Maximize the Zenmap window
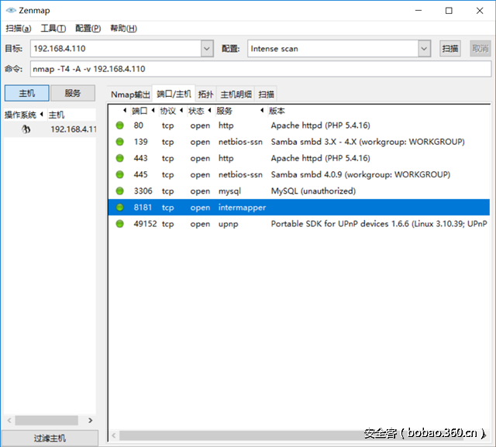Image resolution: width=496 pixels, height=447 pixels. coord(449,10)
